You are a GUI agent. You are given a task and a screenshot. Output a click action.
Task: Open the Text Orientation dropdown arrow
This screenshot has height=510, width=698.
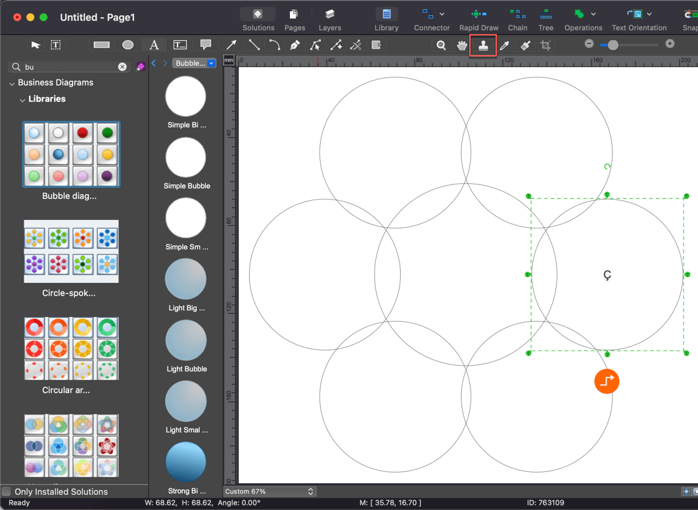649,14
